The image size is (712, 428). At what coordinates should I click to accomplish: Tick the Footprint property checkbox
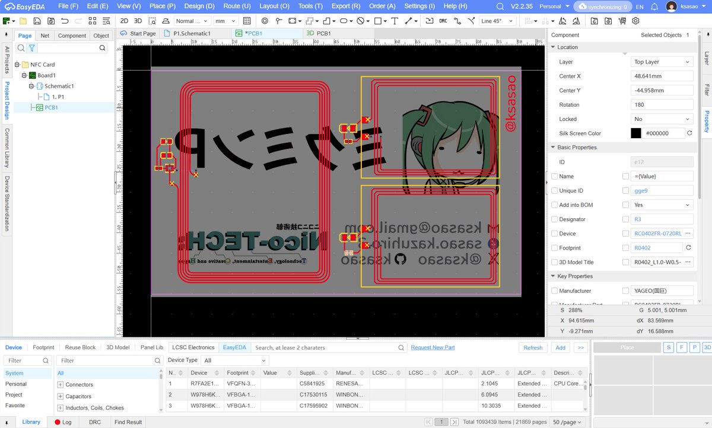click(555, 248)
